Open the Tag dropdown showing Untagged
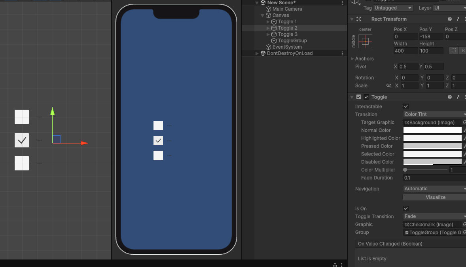Viewport: 466px width, 267px height. tap(393, 8)
